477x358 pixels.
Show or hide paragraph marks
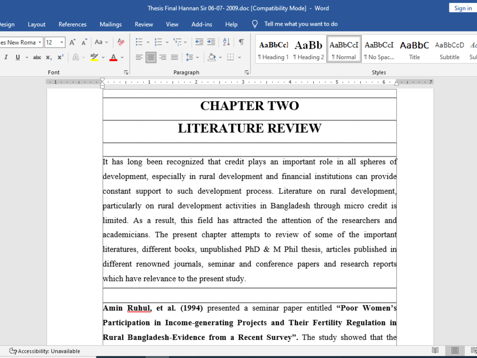click(241, 42)
